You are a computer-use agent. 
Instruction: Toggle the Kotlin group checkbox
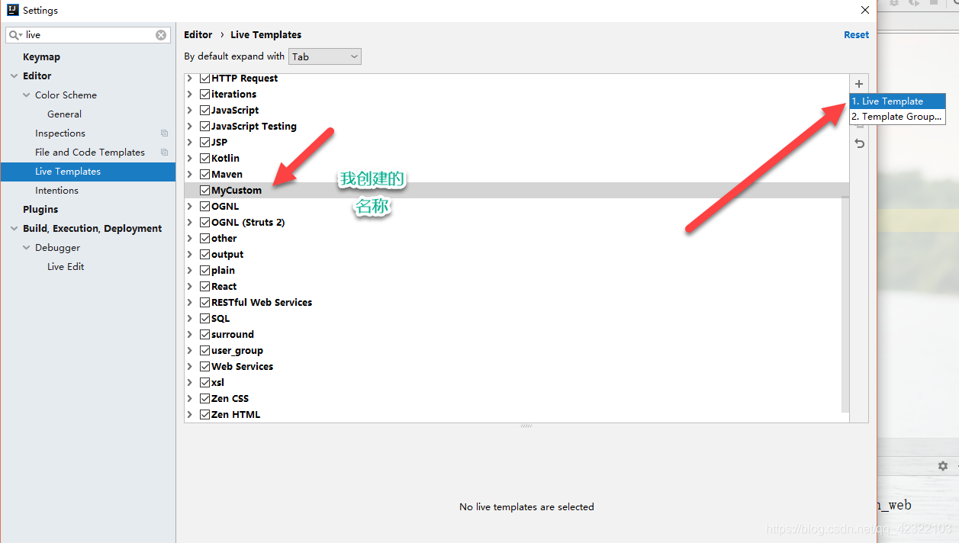click(204, 158)
